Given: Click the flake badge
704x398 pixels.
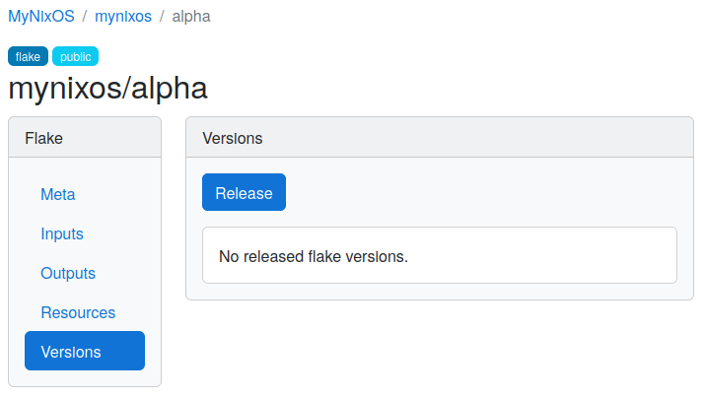Looking at the screenshot, I should click(28, 56).
